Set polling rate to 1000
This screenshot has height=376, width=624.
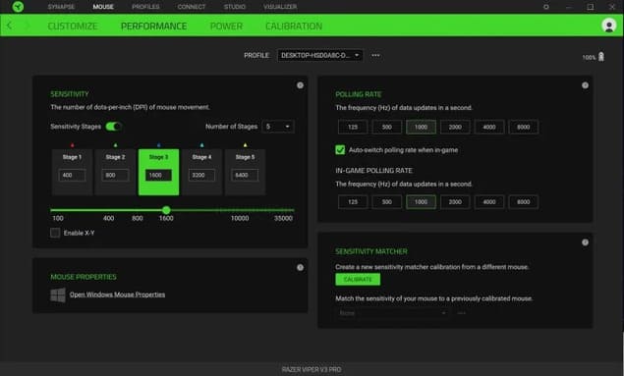(x=421, y=127)
